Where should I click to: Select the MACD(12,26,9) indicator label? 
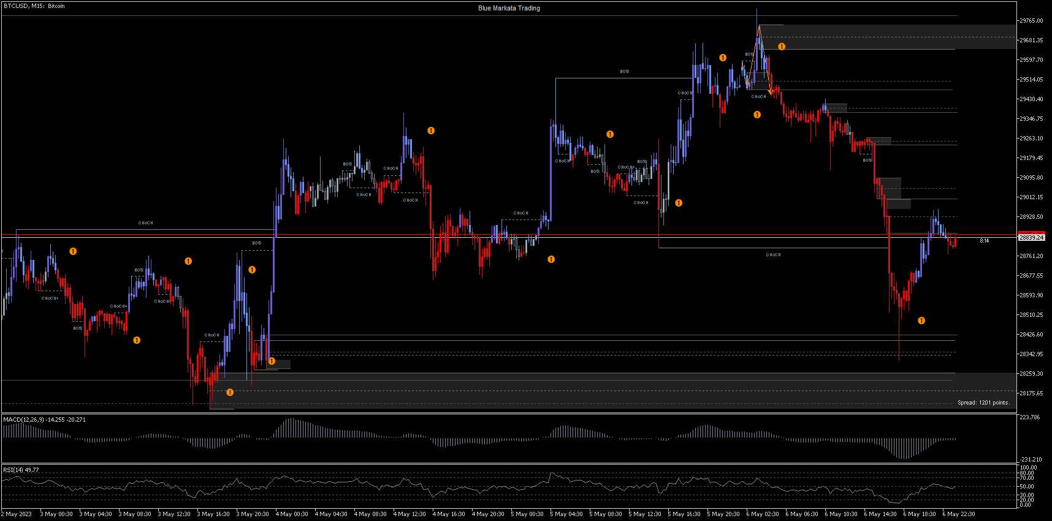point(44,420)
